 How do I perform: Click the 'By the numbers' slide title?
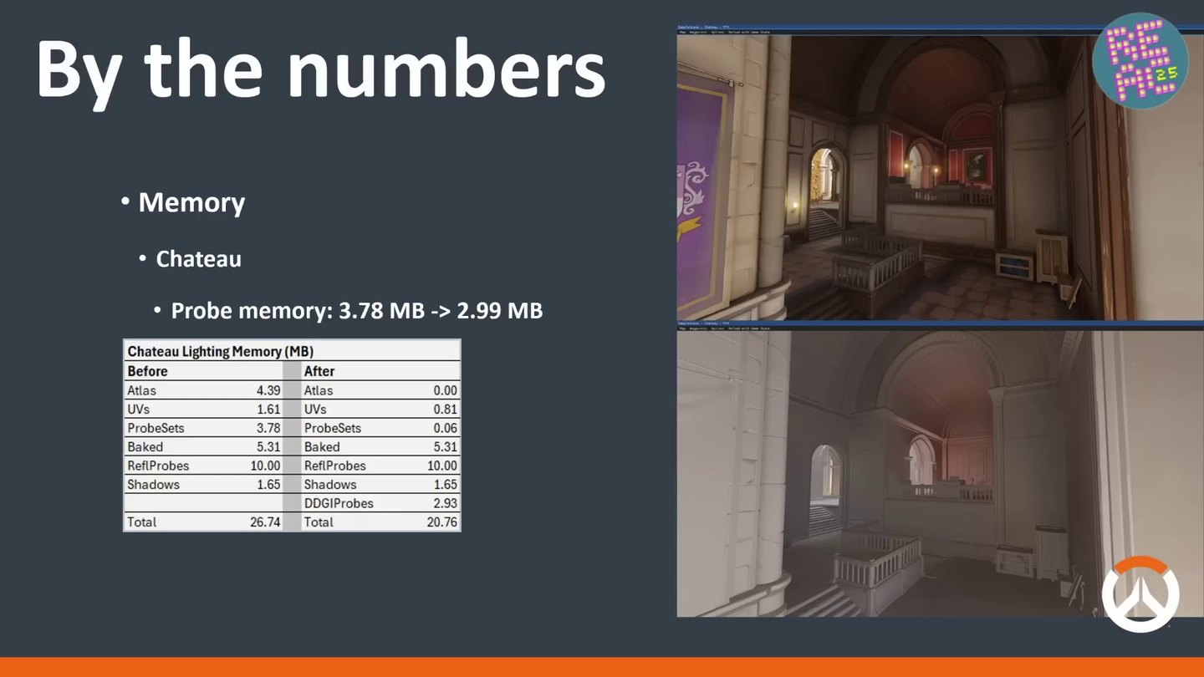321,73
